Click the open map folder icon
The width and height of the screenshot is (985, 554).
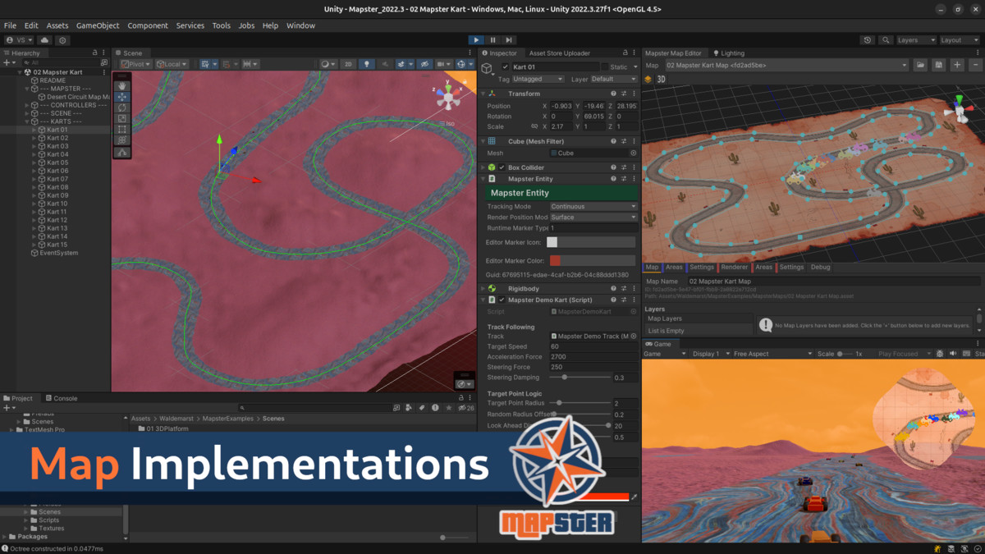(921, 65)
